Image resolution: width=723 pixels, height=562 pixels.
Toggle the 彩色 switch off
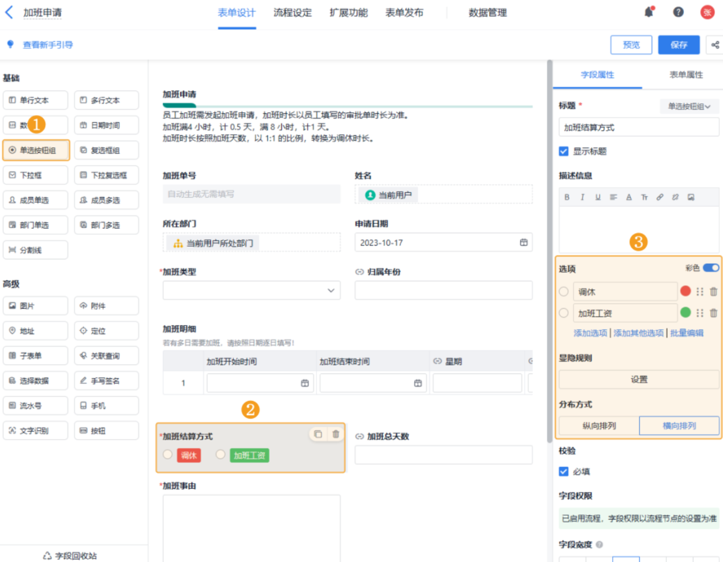pyautogui.click(x=711, y=267)
